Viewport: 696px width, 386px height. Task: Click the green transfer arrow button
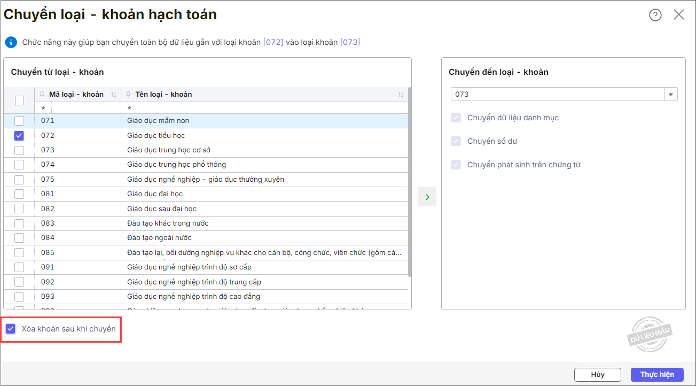coord(427,197)
